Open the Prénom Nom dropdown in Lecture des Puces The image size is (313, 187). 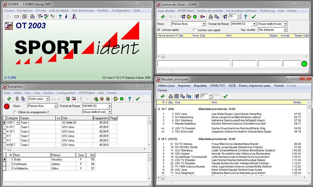(x=204, y=24)
